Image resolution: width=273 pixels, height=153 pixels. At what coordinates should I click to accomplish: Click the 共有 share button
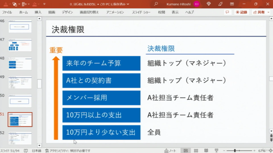(259, 12)
